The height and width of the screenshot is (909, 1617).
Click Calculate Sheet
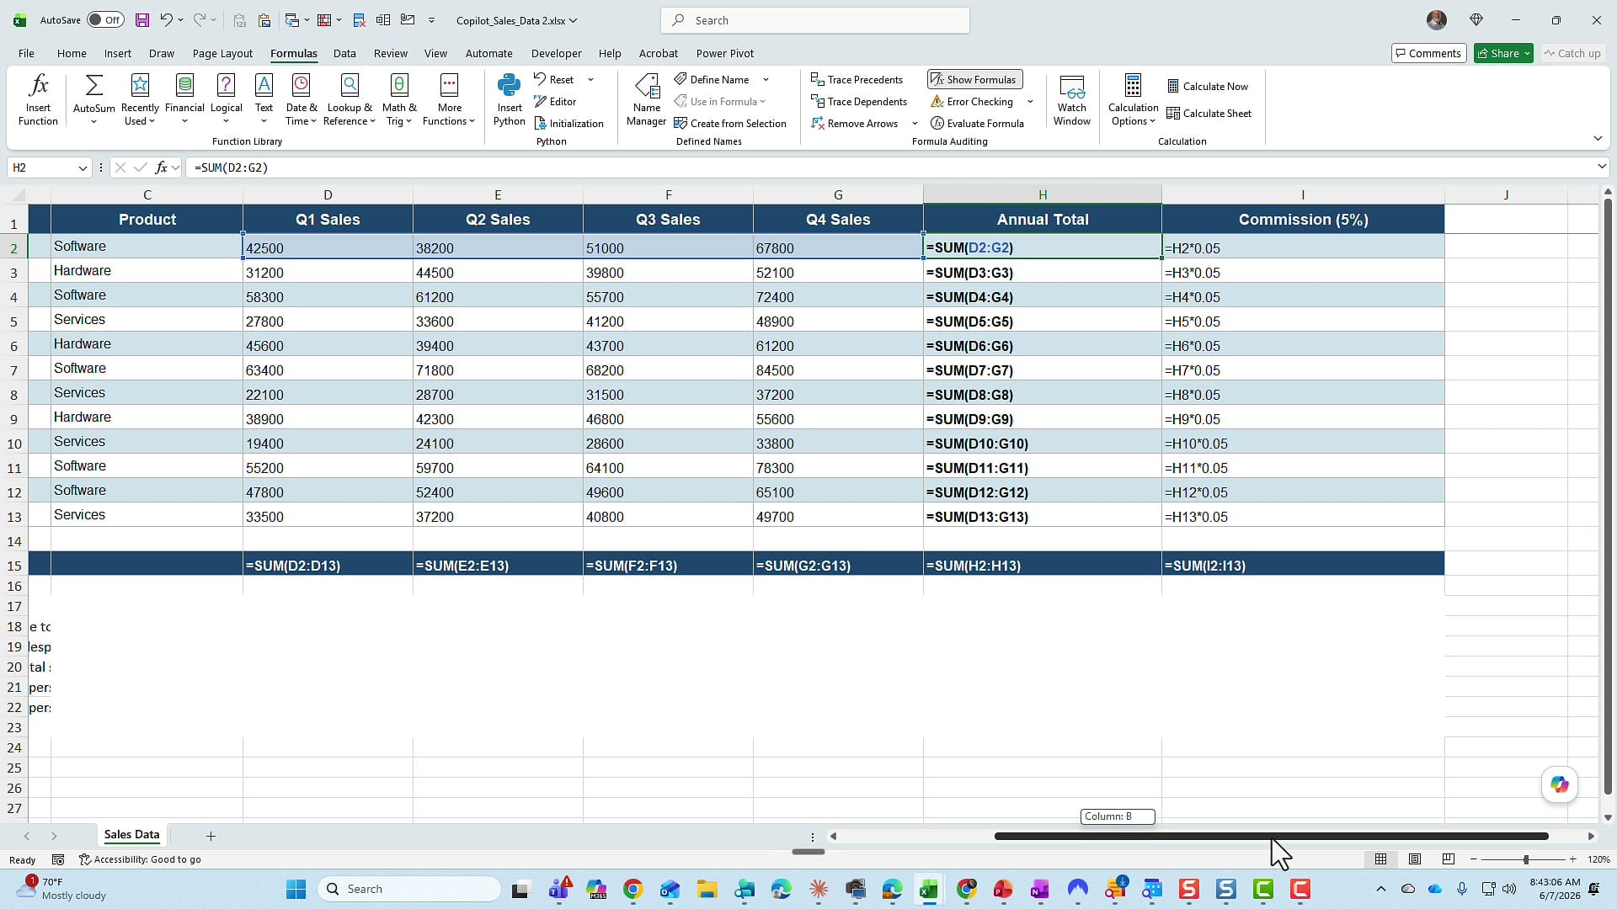(1209, 113)
